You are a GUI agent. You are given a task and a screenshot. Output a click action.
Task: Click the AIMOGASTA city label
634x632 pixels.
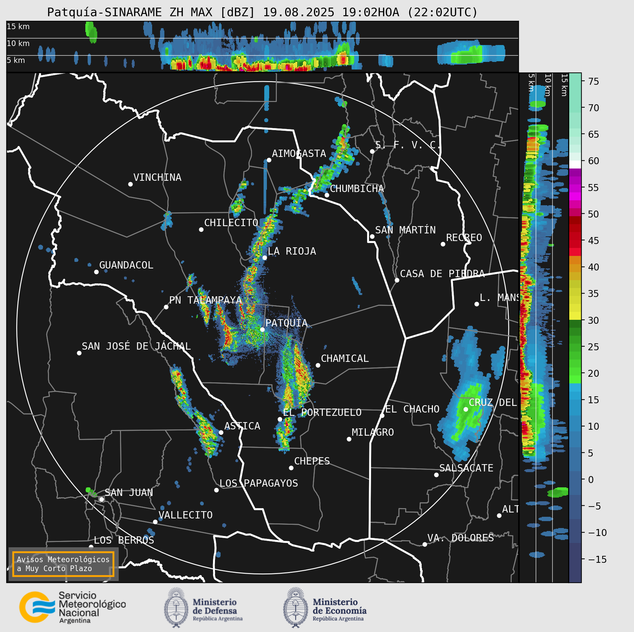click(x=299, y=153)
